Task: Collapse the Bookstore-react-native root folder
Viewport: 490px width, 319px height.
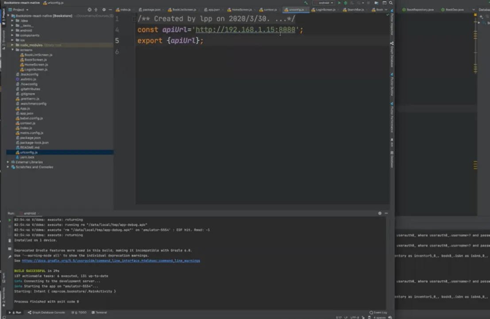Action: click(x=8, y=15)
